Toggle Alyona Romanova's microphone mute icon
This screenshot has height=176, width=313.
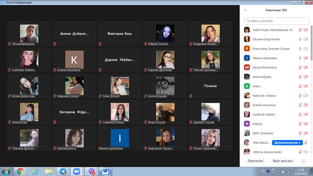tap(300, 68)
